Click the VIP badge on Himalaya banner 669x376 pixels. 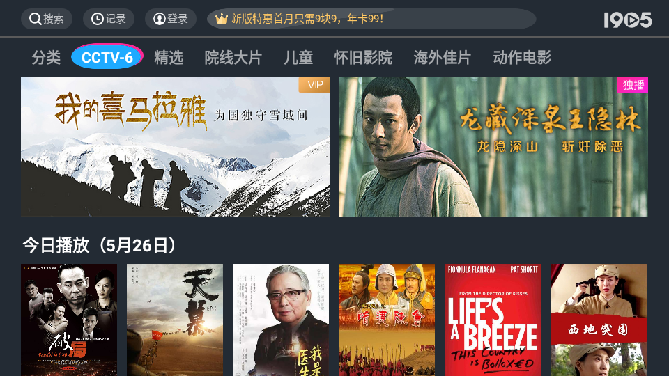(x=314, y=84)
